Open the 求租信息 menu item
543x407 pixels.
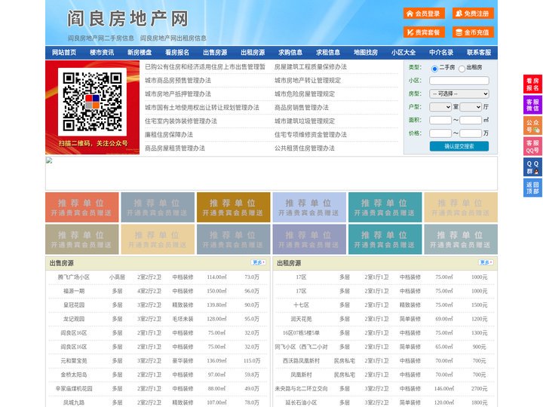coord(328,53)
